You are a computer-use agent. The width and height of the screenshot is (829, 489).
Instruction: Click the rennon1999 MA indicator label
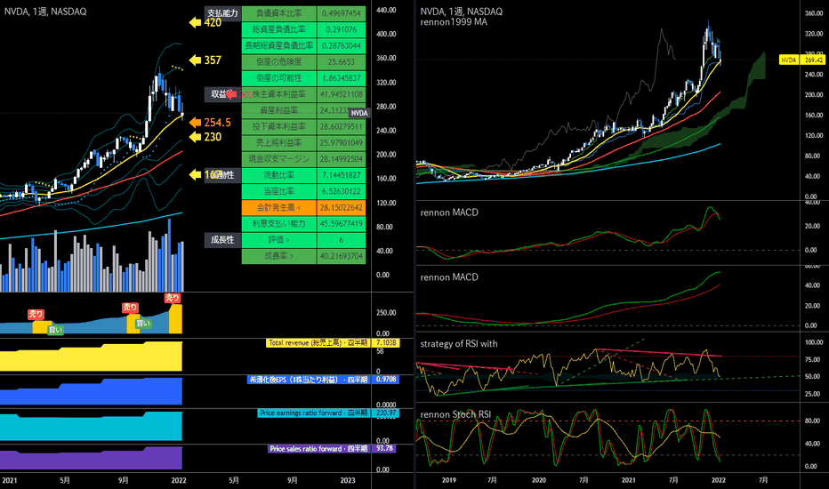pos(454,21)
